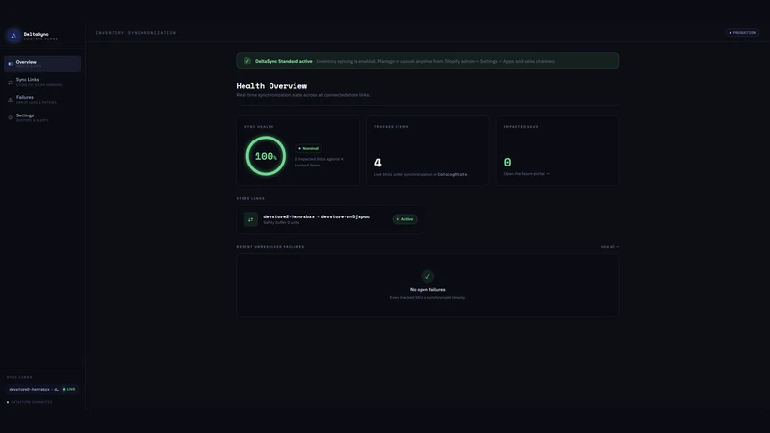Viewport: 770px width, 433px height.
Task: Click the green checkmark in the DeltaSync Standard banner
Action: coord(247,61)
